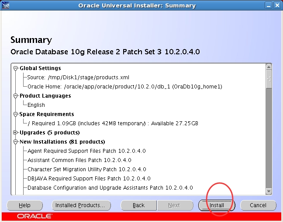Select Assistant Common Files Patch row

(x=79, y=160)
